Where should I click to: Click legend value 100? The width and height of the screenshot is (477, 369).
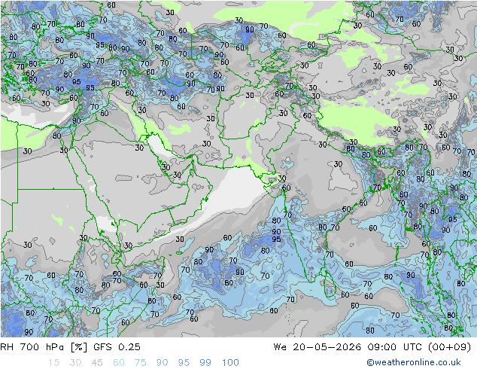click(x=230, y=363)
